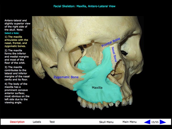This screenshot has width=172, height=129.
Task: Open the Description tab
Action: pyautogui.click(x=17, y=122)
